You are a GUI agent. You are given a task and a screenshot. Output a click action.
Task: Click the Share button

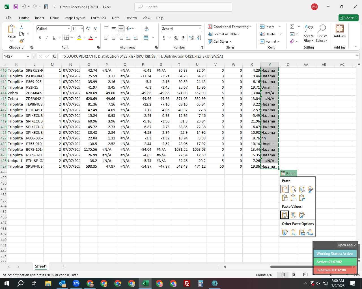tap(348, 18)
